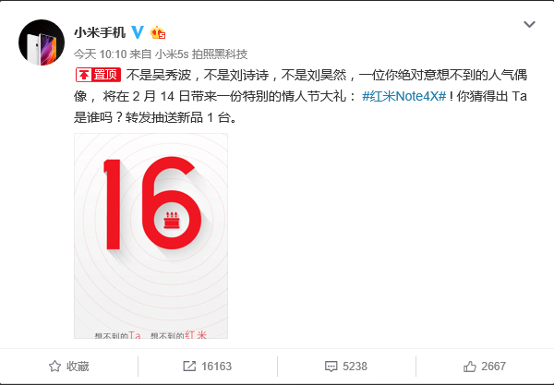Viewport: 554px width, 385px height.
Task: Click the red 置顶 pinned badge
Action: (x=98, y=75)
